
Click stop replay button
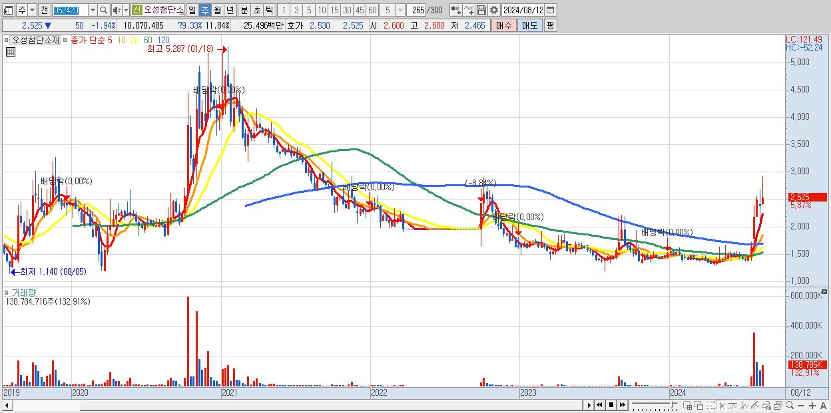click(x=611, y=405)
